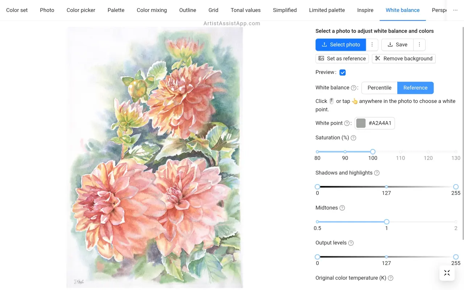Switch to the Color mixing tab

coord(152,10)
